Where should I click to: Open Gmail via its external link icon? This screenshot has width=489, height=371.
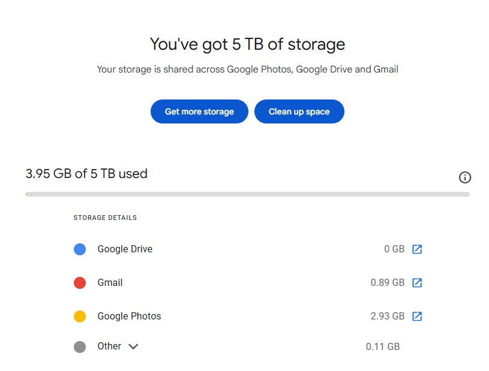(417, 282)
